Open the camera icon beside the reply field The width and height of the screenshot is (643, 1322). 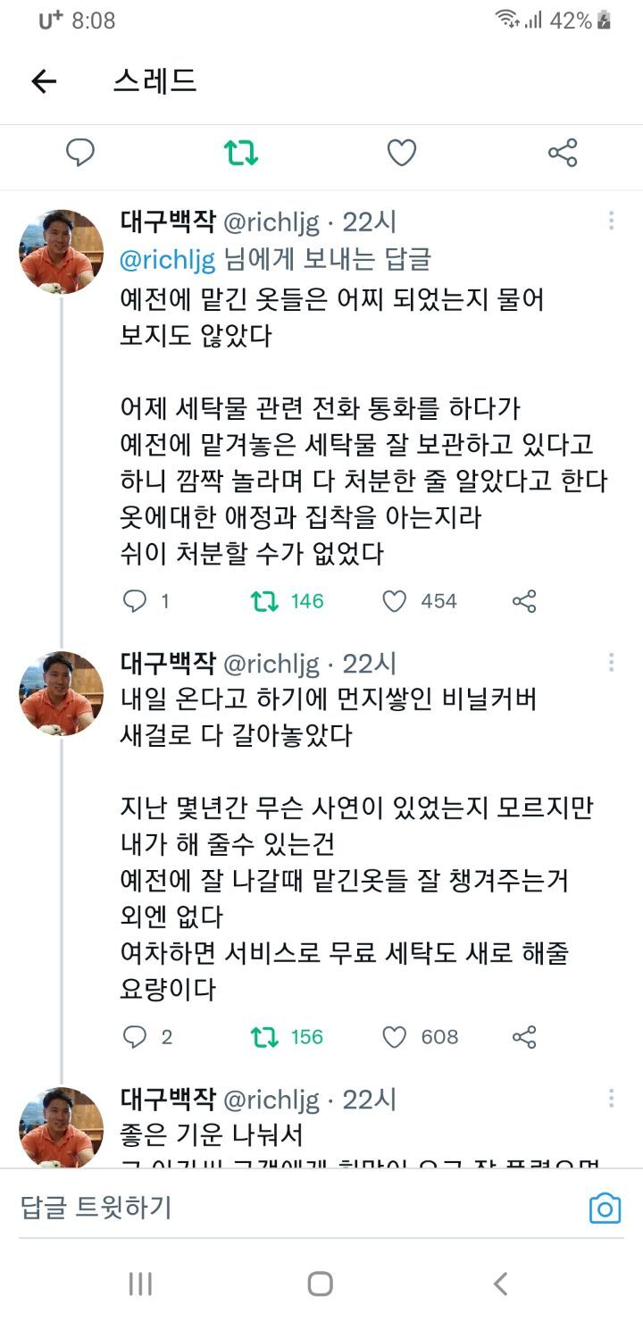coord(605,1209)
